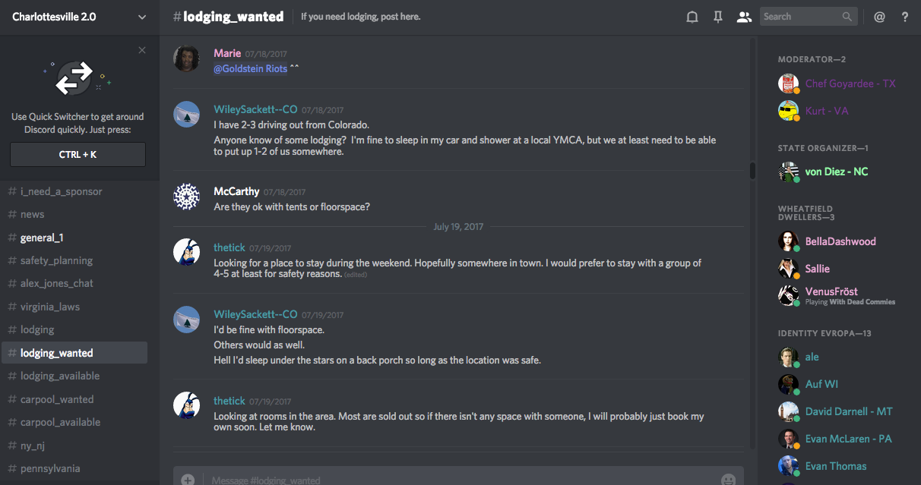Open the carpool_wanted channel

[57, 399]
